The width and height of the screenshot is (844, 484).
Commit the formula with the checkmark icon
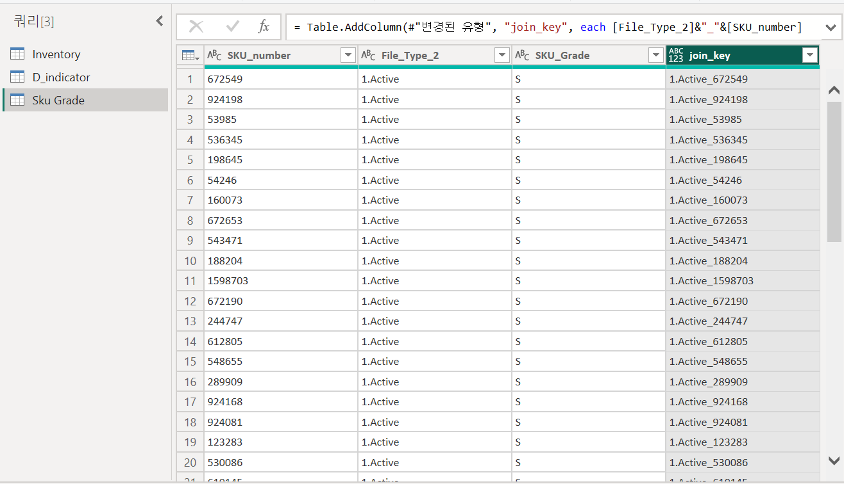[x=232, y=27]
